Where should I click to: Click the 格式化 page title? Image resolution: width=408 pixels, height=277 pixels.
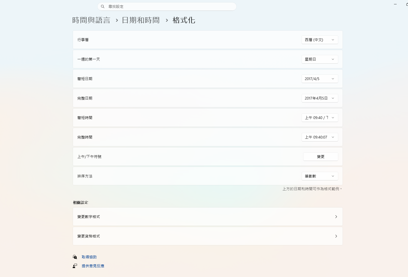[184, 20]
